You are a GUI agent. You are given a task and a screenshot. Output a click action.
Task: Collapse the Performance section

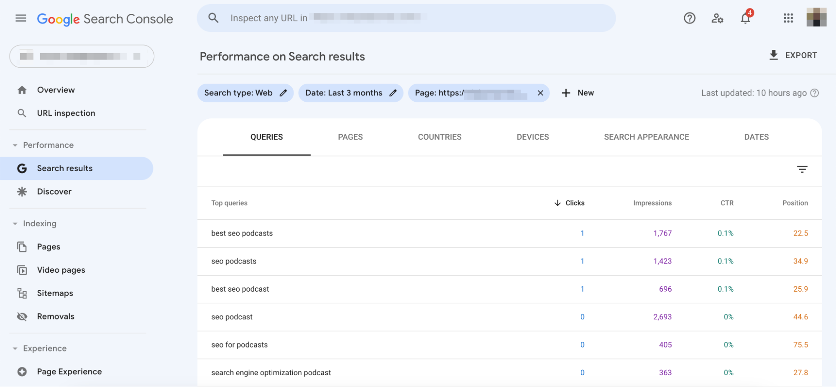tap(15, 145)
